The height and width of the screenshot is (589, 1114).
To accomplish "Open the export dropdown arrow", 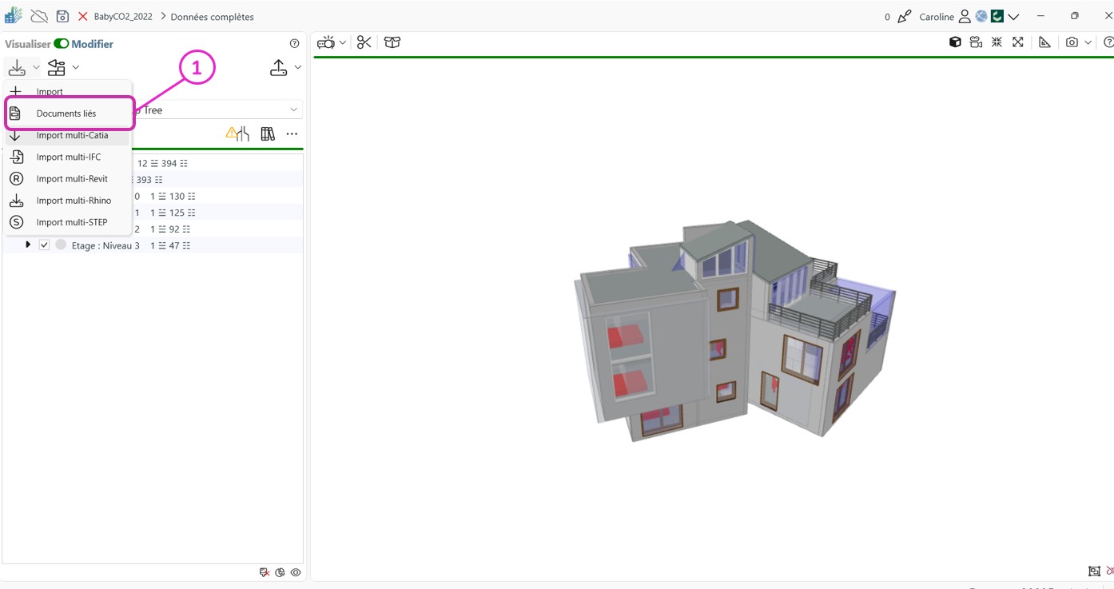I will tap(298, 68).
